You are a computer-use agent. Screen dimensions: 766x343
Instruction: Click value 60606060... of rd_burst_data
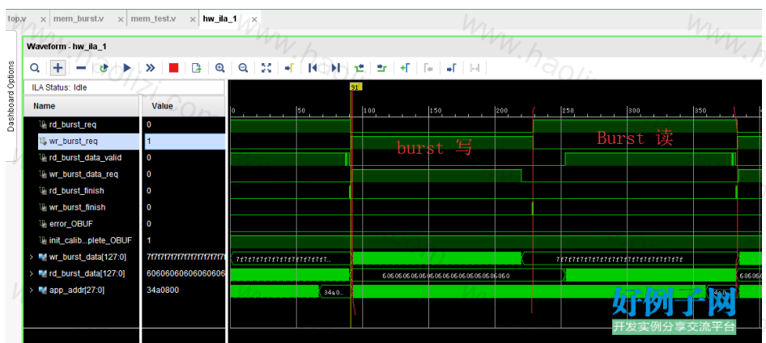185,273
